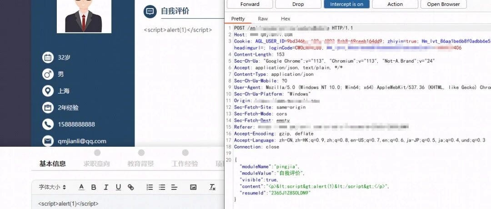The width and height of the screenshot is (491, 209).
Task: Click the round toggle above 求职意向
Action: [x=97, y=152]
